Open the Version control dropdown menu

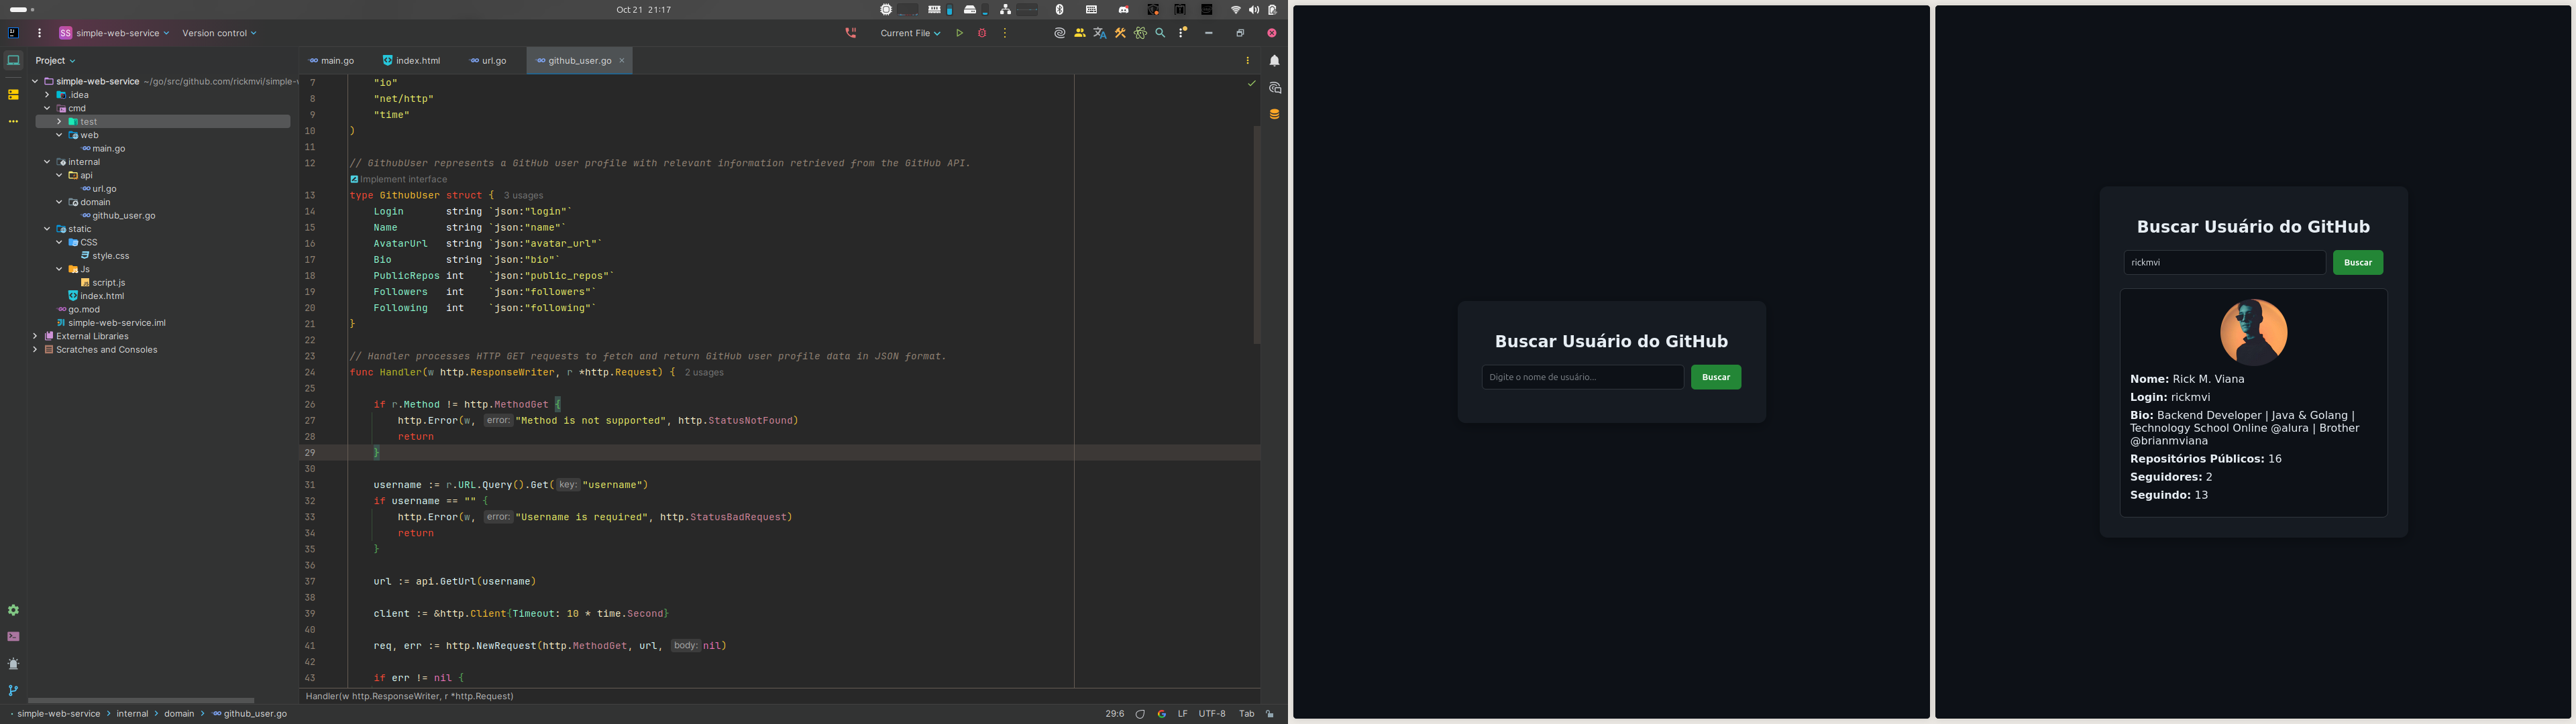click(219, 33)
